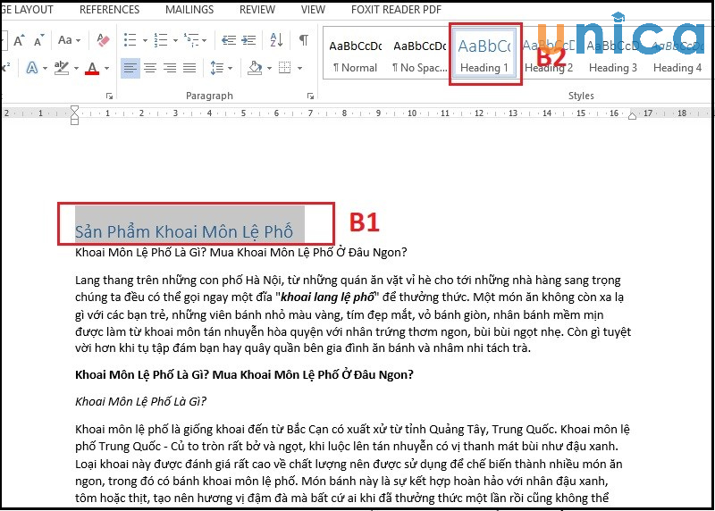
Task: Expand the bullet library dropdown arrow
Action: (145, 40)
